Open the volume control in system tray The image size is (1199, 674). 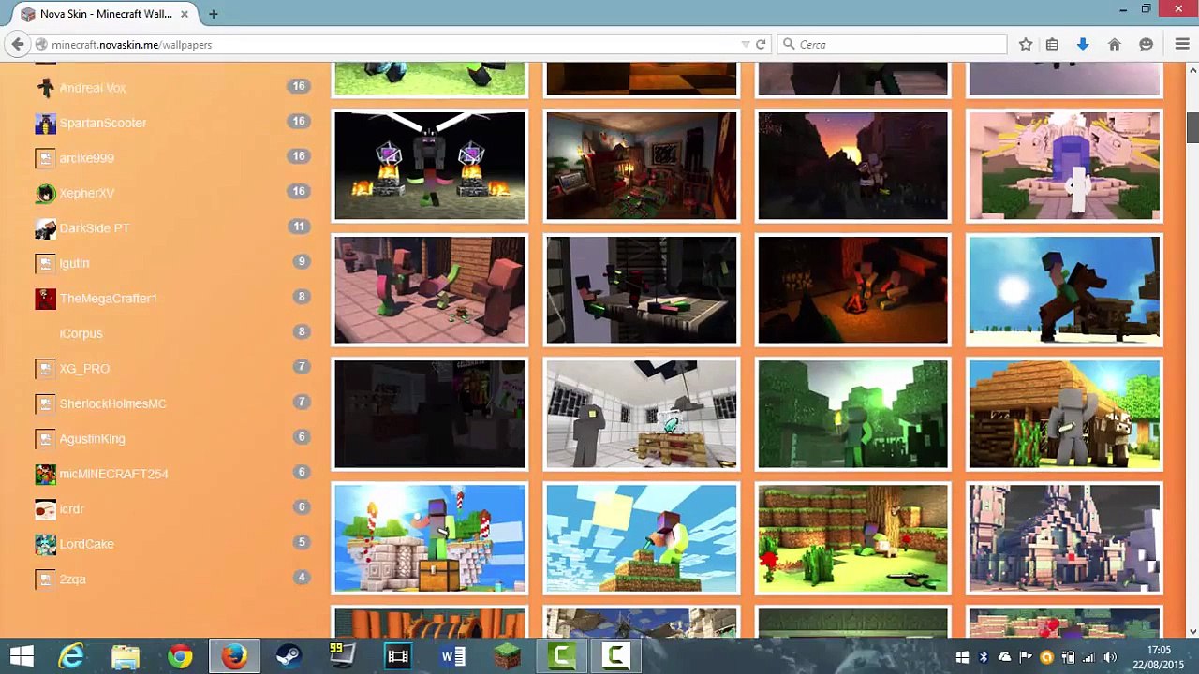click(x=1111, y=657)
